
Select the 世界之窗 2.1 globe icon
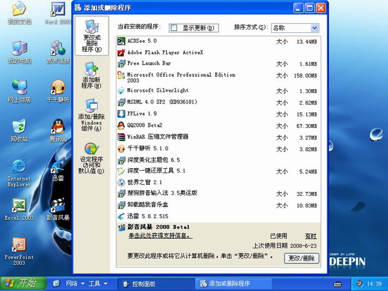tap(122, 182)
